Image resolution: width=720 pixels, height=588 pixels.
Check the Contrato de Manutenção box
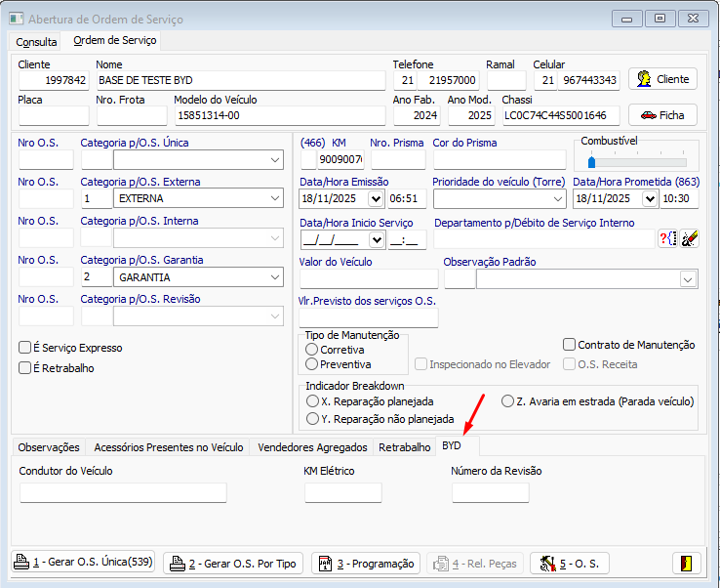tap(570, 345)
